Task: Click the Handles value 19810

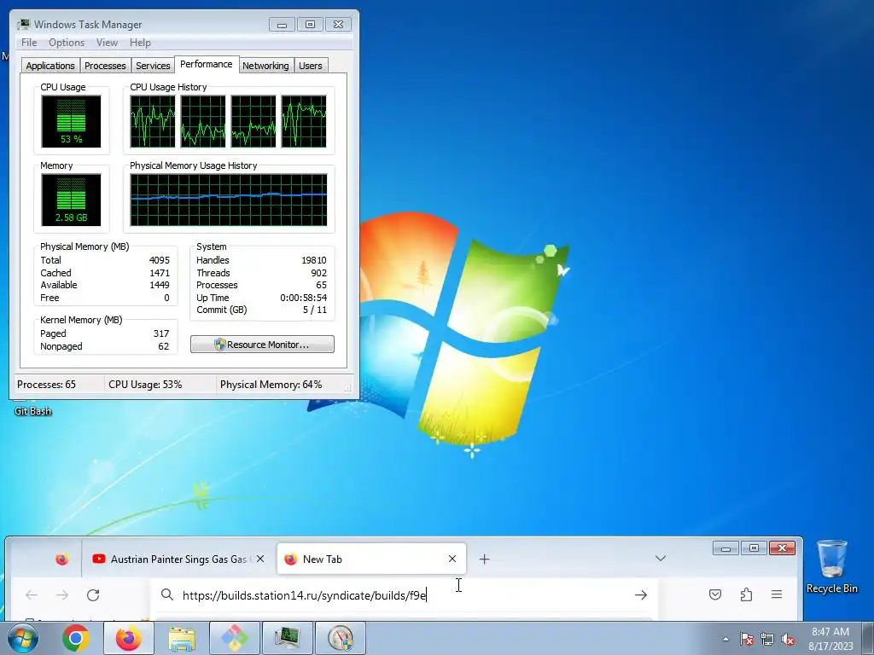Action: coord(314,260)
